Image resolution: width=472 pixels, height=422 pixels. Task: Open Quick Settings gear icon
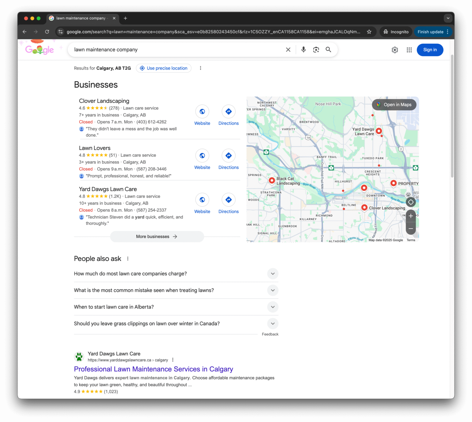(395, 50)
